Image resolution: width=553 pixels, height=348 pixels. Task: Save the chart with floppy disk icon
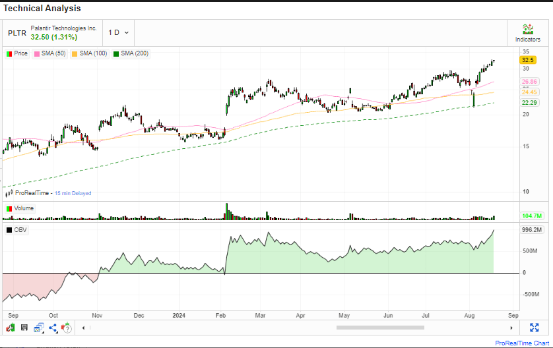(24, 328)
